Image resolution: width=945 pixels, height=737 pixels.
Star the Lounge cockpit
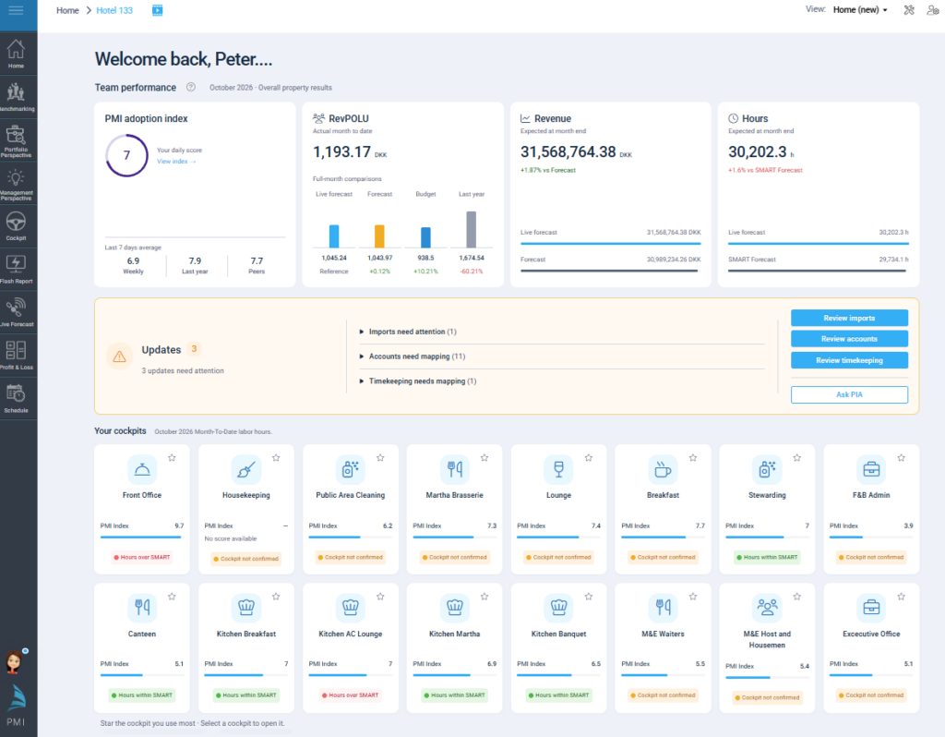589,458
